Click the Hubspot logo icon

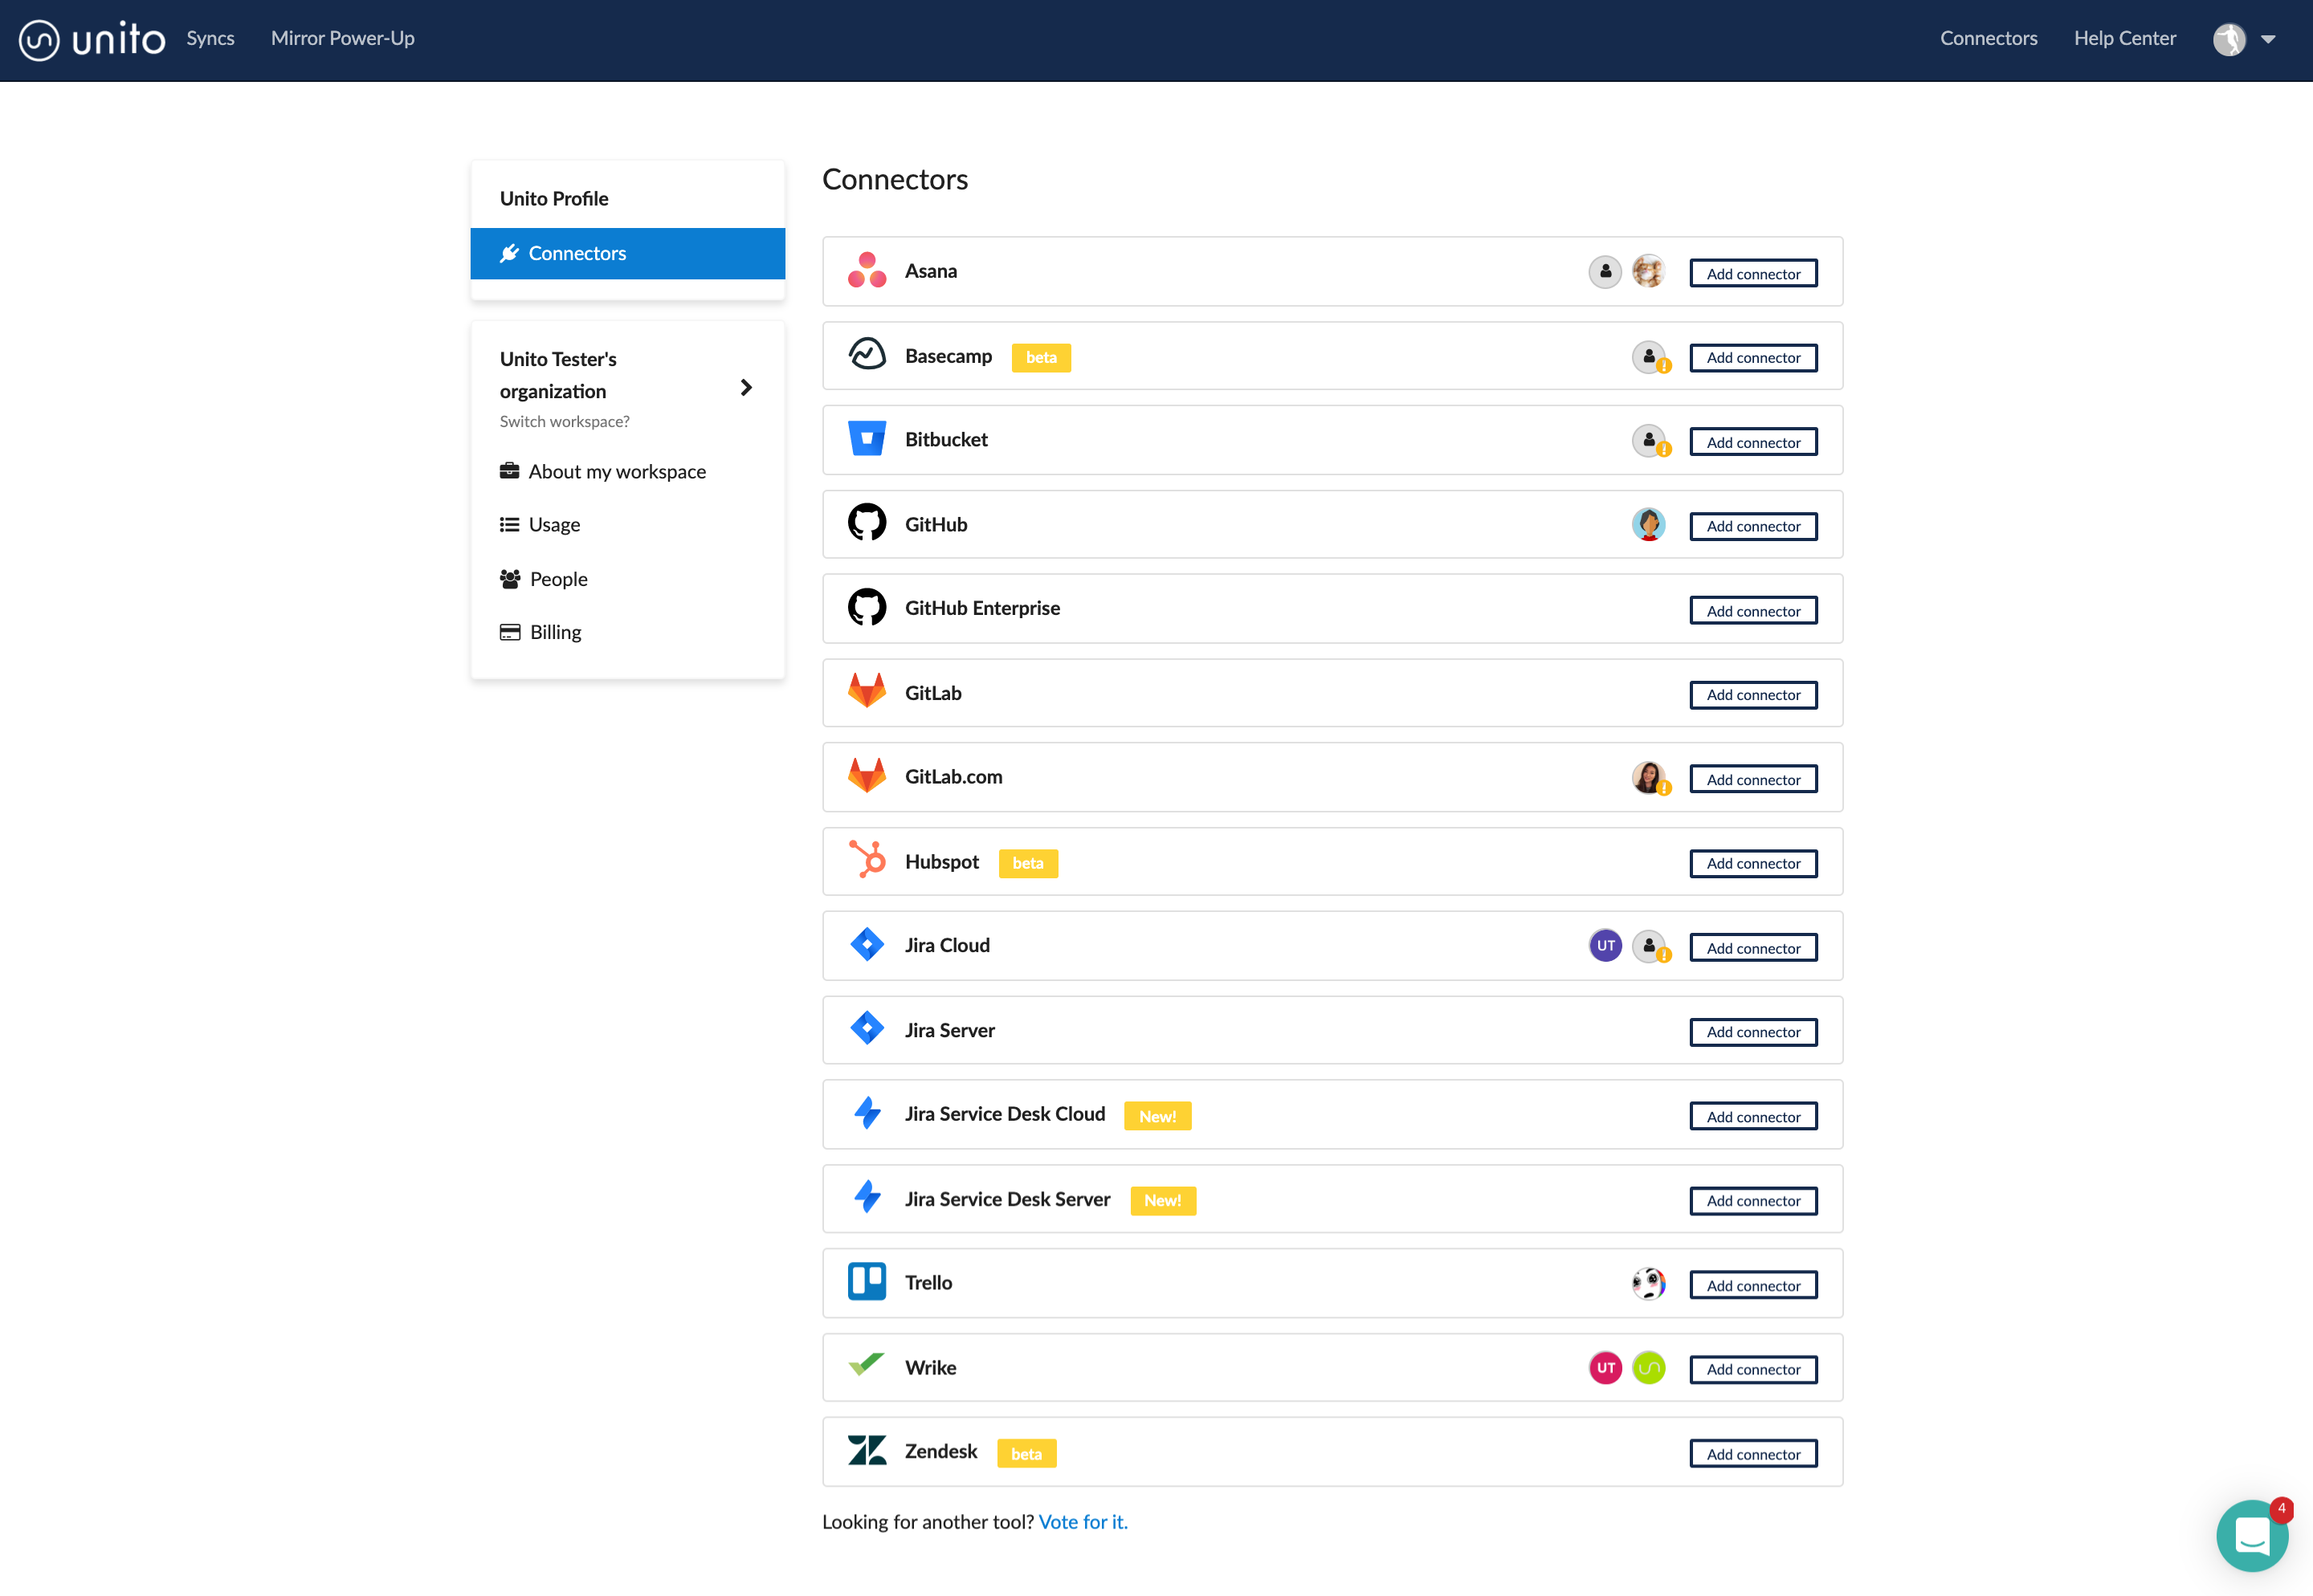(867, 860)
